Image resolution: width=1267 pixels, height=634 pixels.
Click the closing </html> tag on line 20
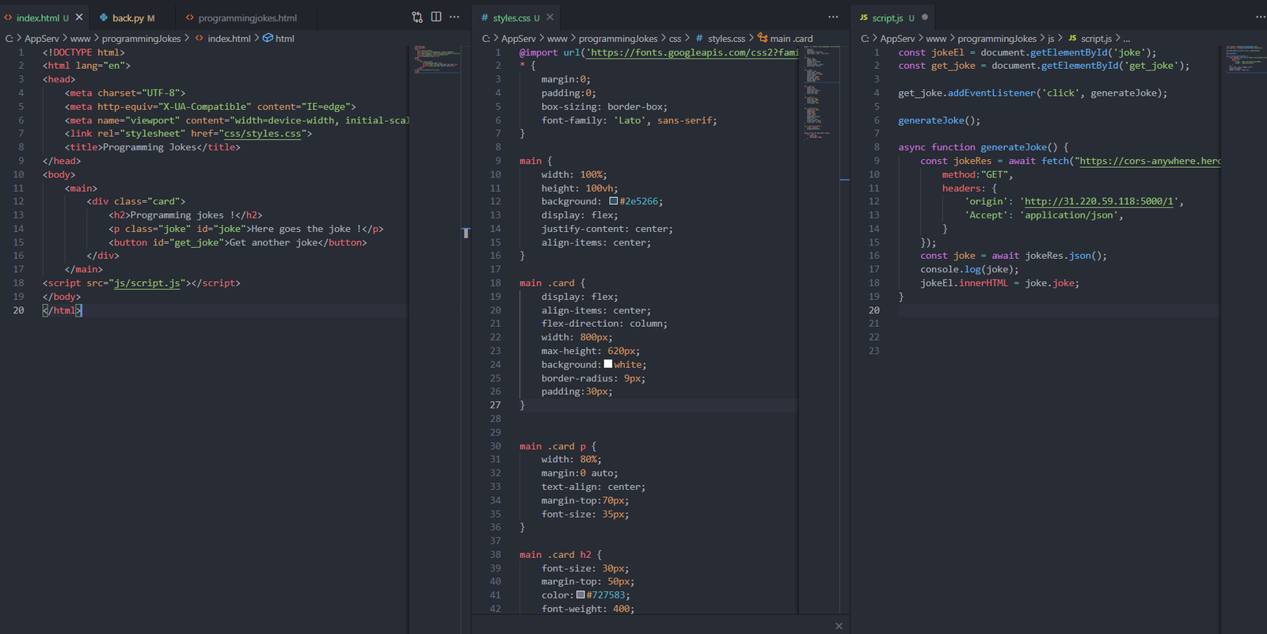click(63, 310)
